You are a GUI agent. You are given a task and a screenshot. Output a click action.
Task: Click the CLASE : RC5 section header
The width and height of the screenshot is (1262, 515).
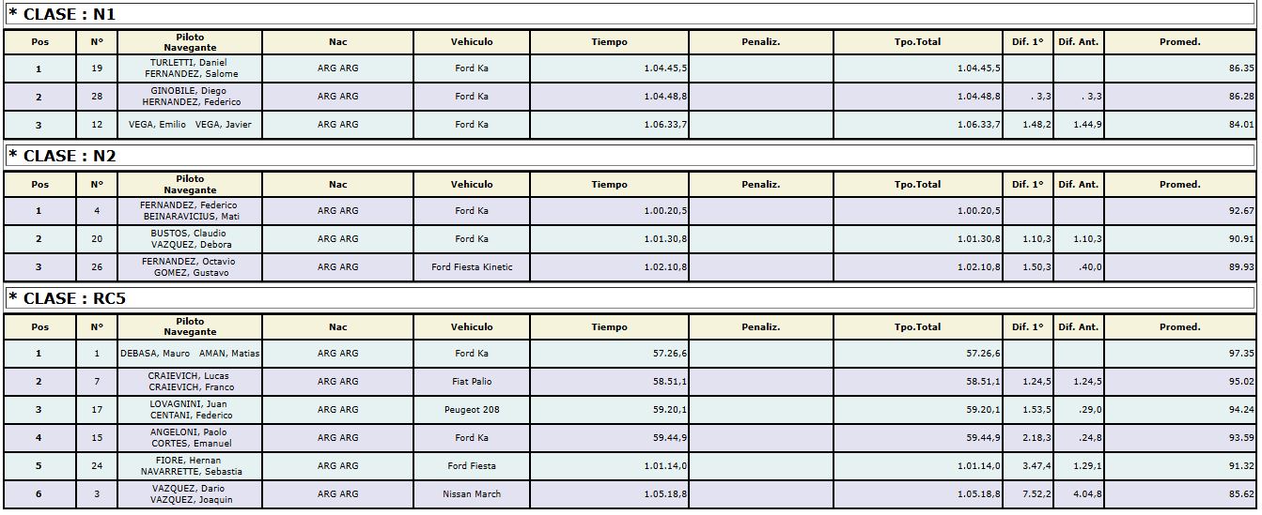point(630,298)
